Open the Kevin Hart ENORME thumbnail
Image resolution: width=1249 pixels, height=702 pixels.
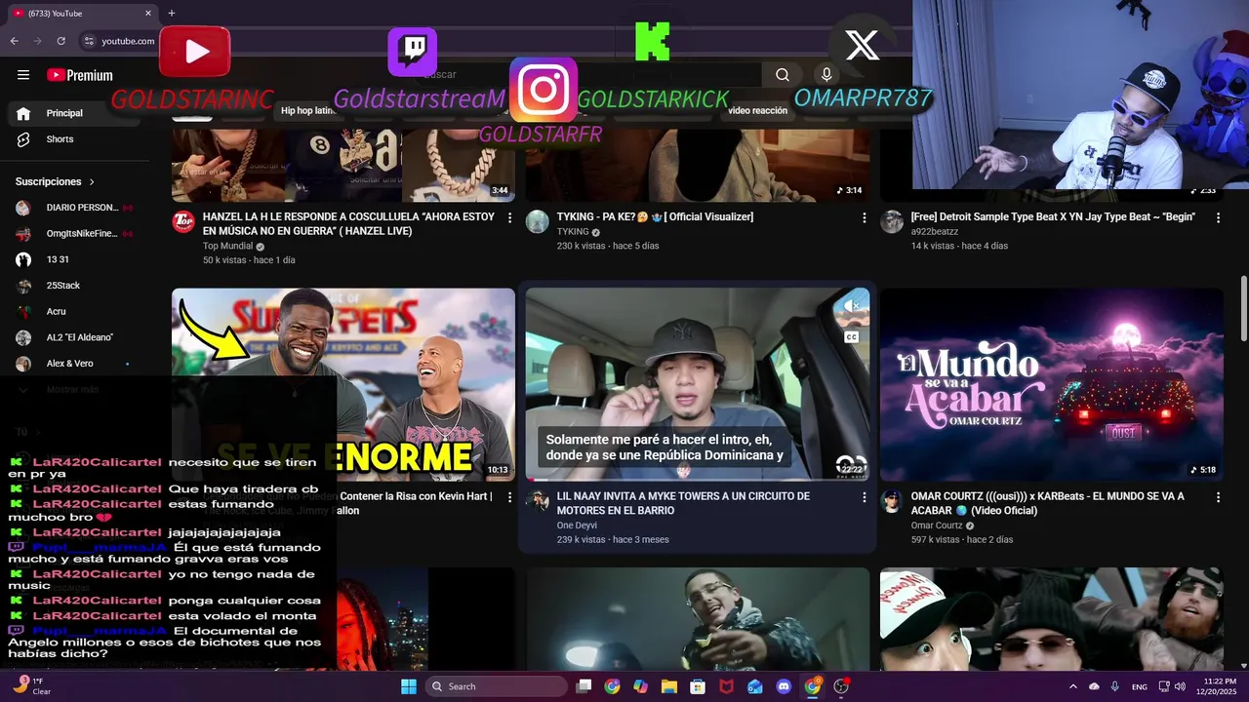point(343,384)
